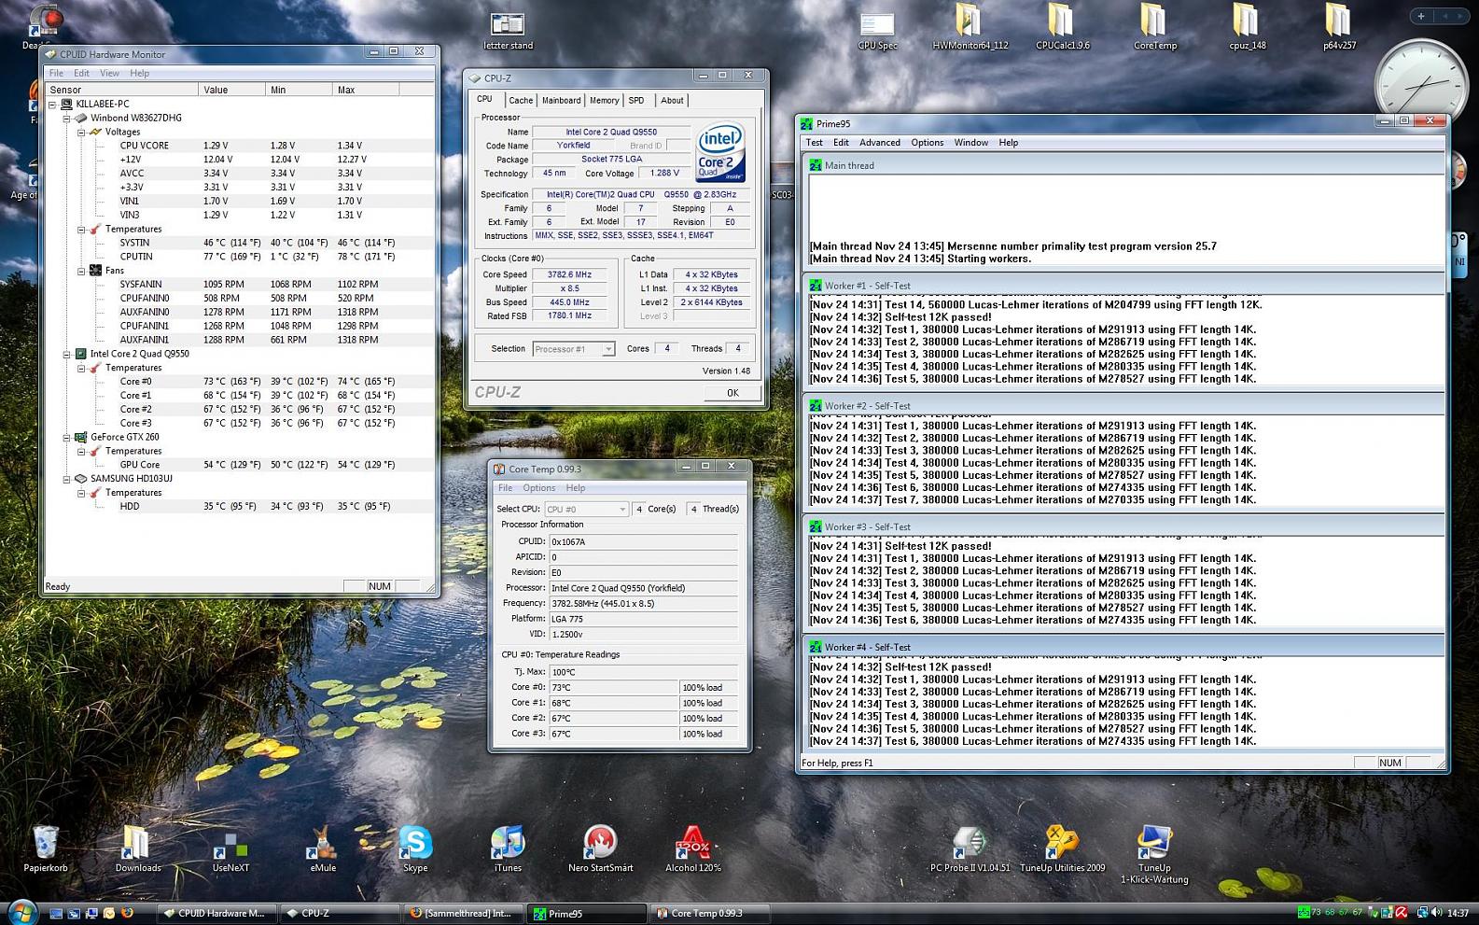Open Prime95 Options menu
The height and width of the screenshot is (925, 1479).
pos(928,143)
